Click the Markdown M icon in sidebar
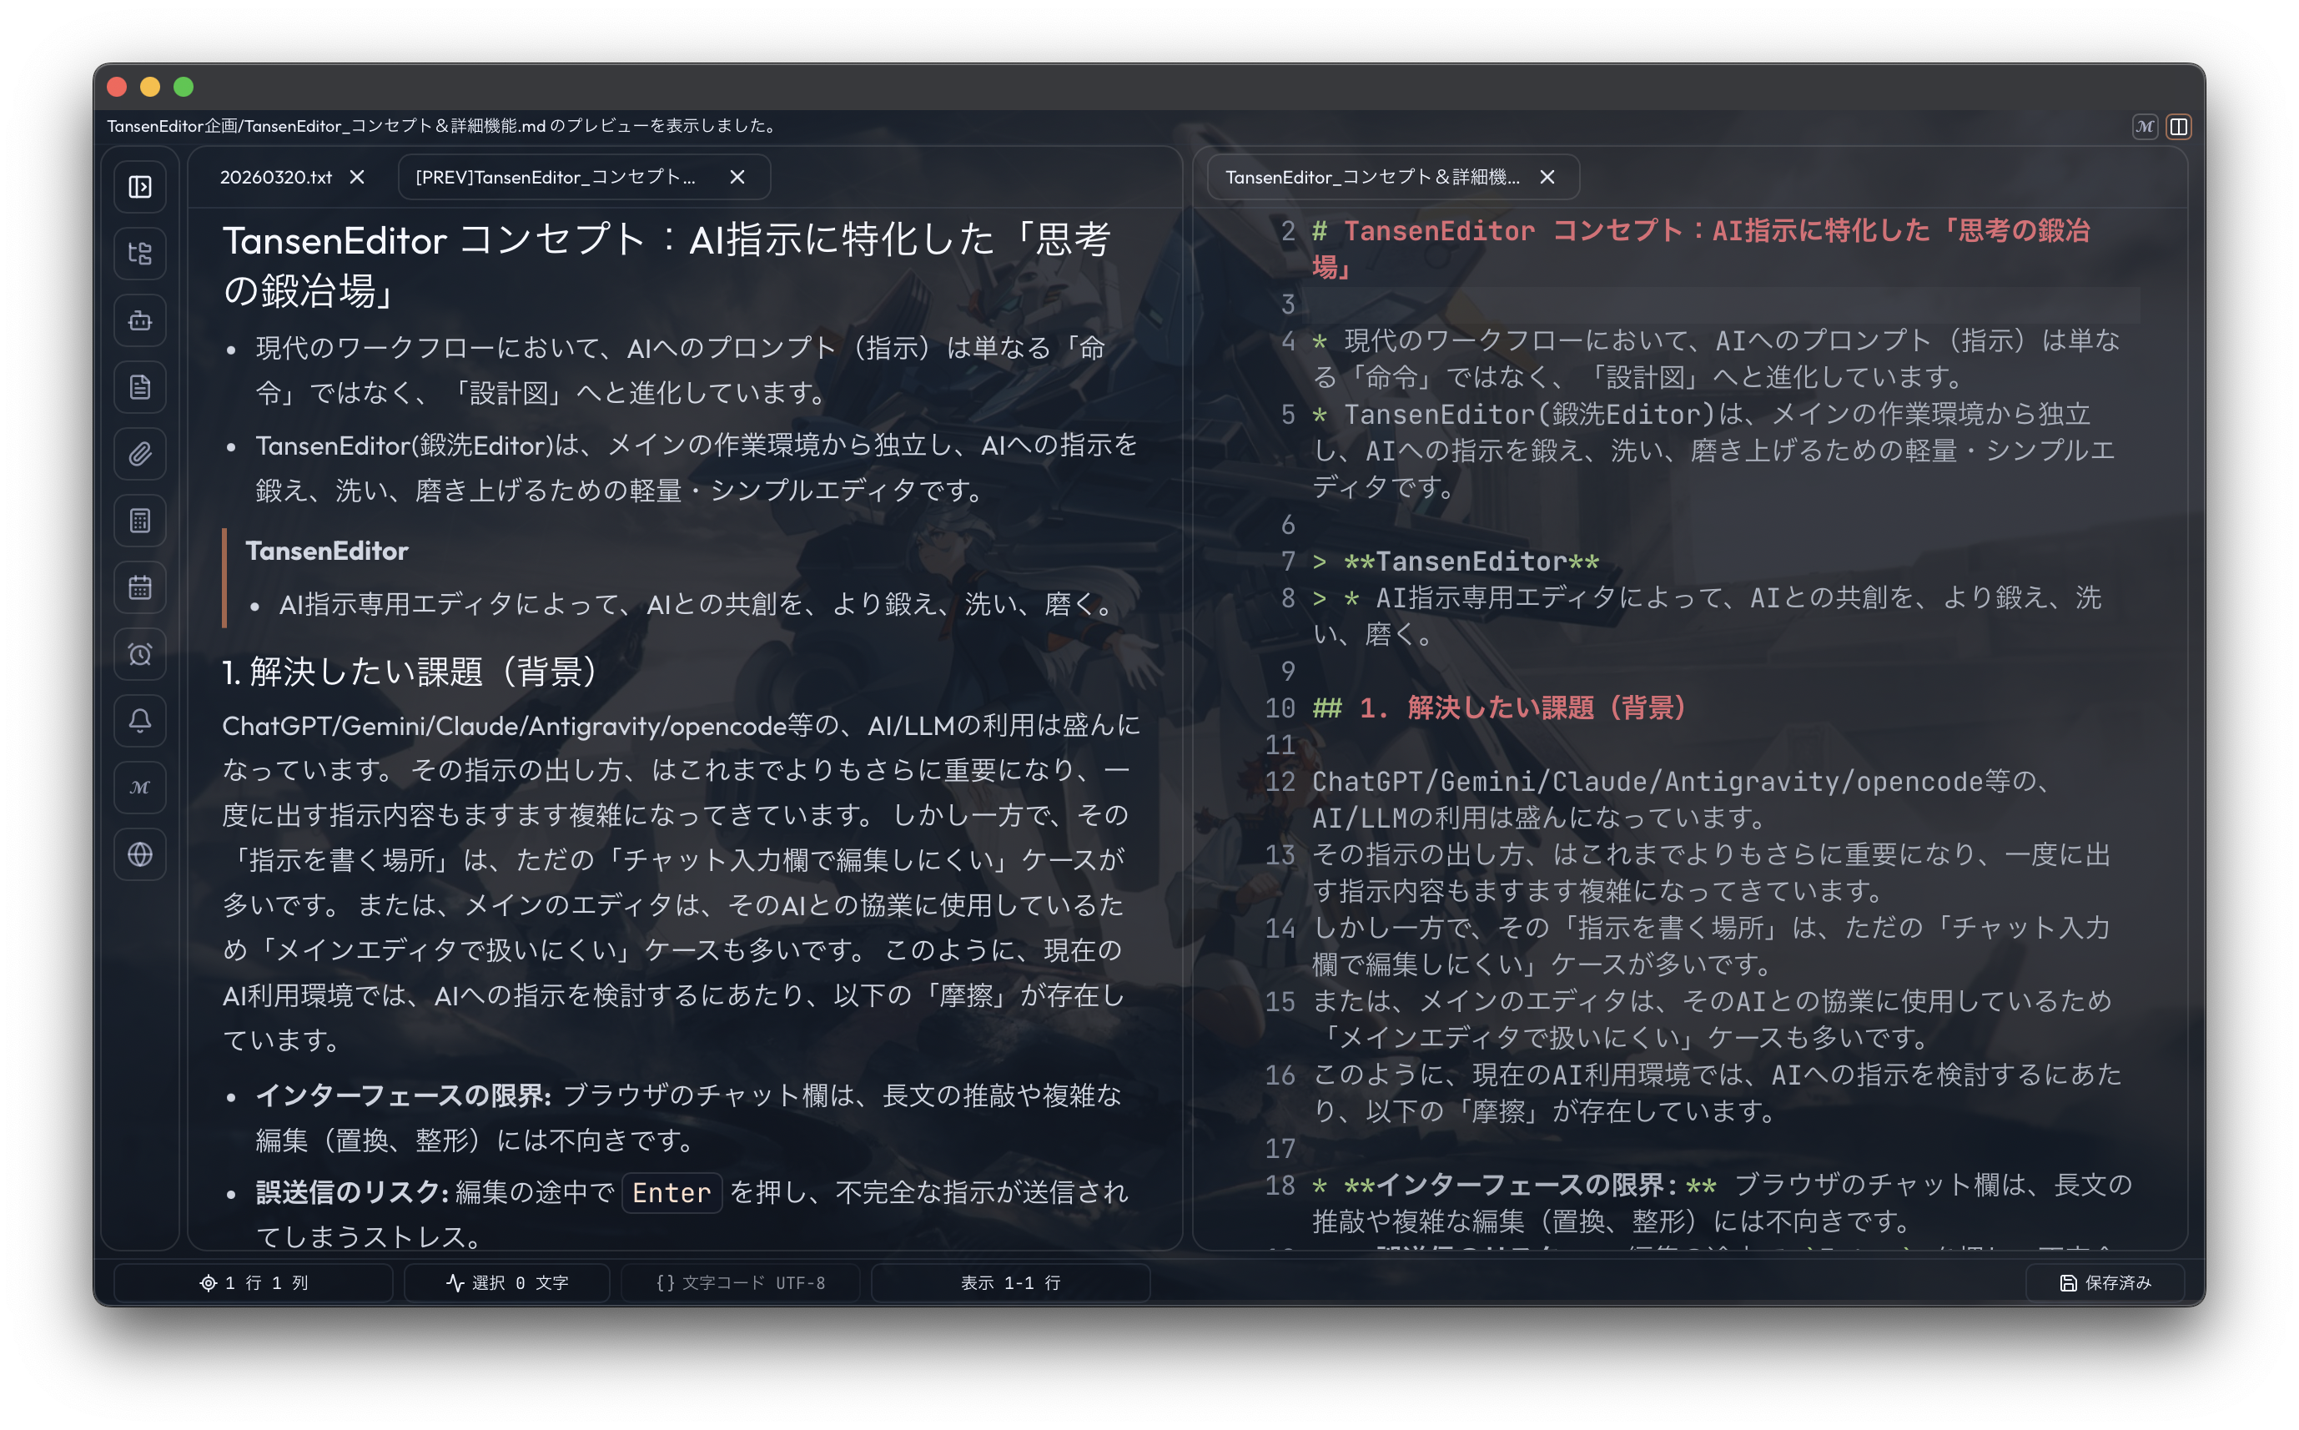 pos(140,788)
